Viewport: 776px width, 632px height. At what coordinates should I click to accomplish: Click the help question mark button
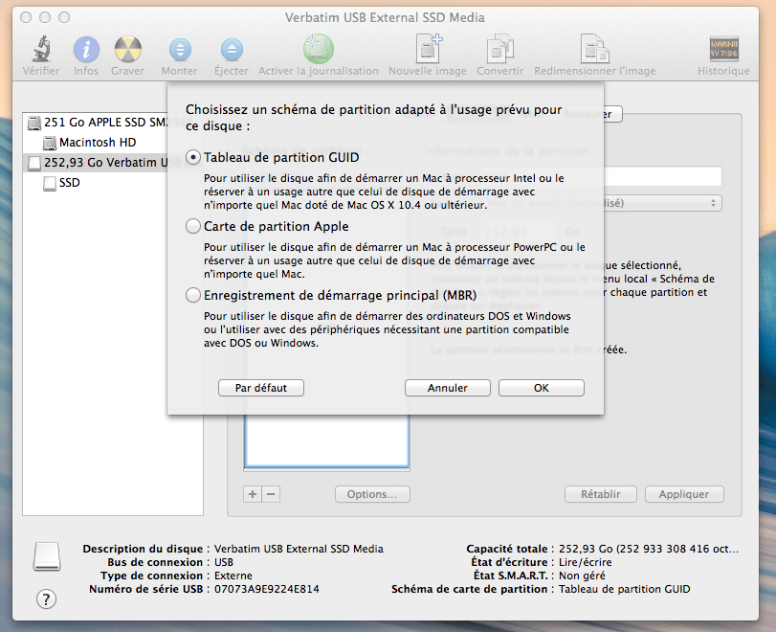46,599
